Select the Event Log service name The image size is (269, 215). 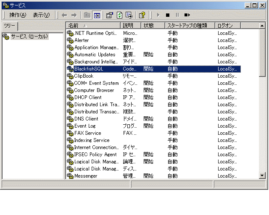click(85, 126)
